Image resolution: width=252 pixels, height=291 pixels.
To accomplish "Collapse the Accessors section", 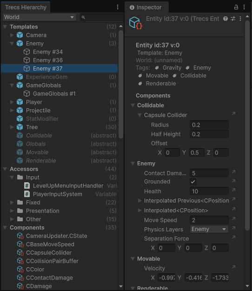I will point(5,169).
